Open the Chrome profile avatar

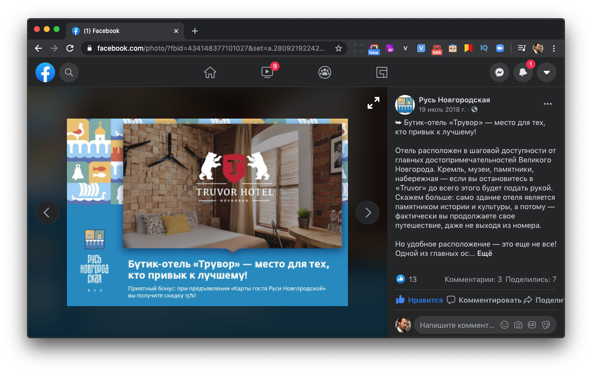(x=538, y=48)
